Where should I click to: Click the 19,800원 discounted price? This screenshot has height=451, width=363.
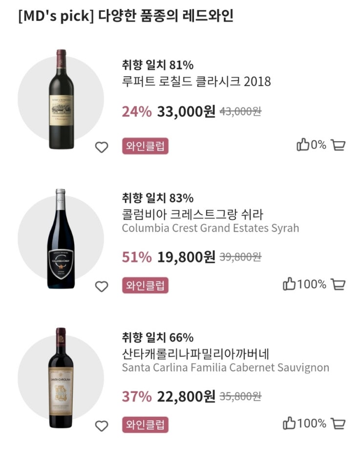pos(186,257)
